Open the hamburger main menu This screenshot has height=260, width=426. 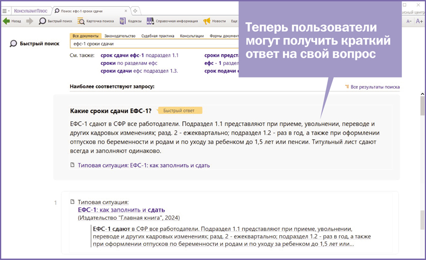tap(5, 11)
